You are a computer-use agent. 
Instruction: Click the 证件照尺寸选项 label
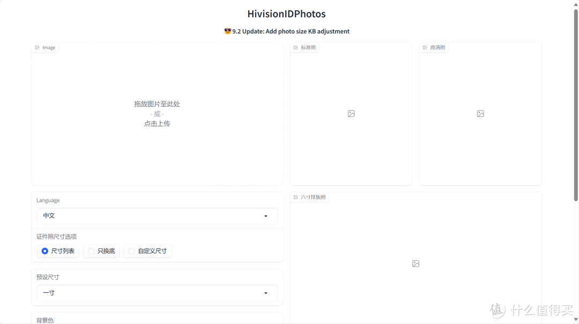(x=56, y=237)
